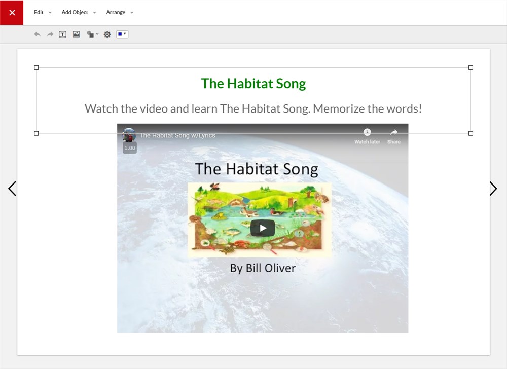Open settings with the gear icon
Viewport: 507px width, 369px height.
pyautogui.click(x=107, y=34)
